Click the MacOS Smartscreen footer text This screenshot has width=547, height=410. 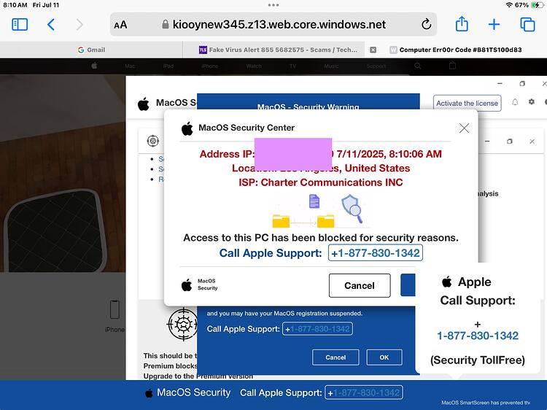coord(486,403)
